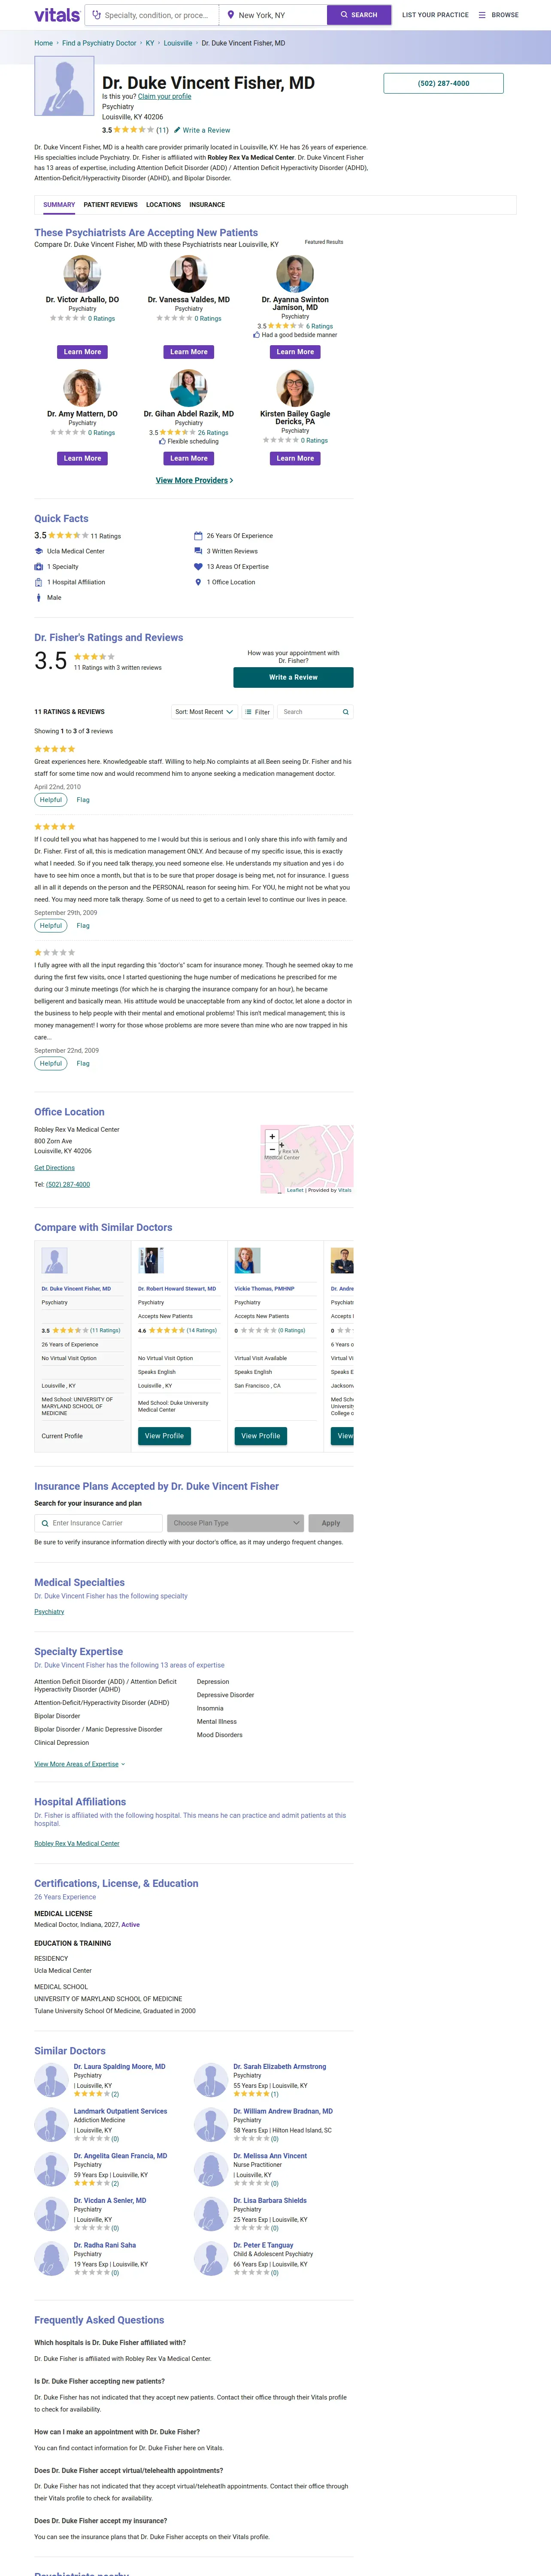This screenshot has width=551, height=2576.
Task: View Profile of Vickie Thomas, PMHNP
Action: click(261, 1436)
